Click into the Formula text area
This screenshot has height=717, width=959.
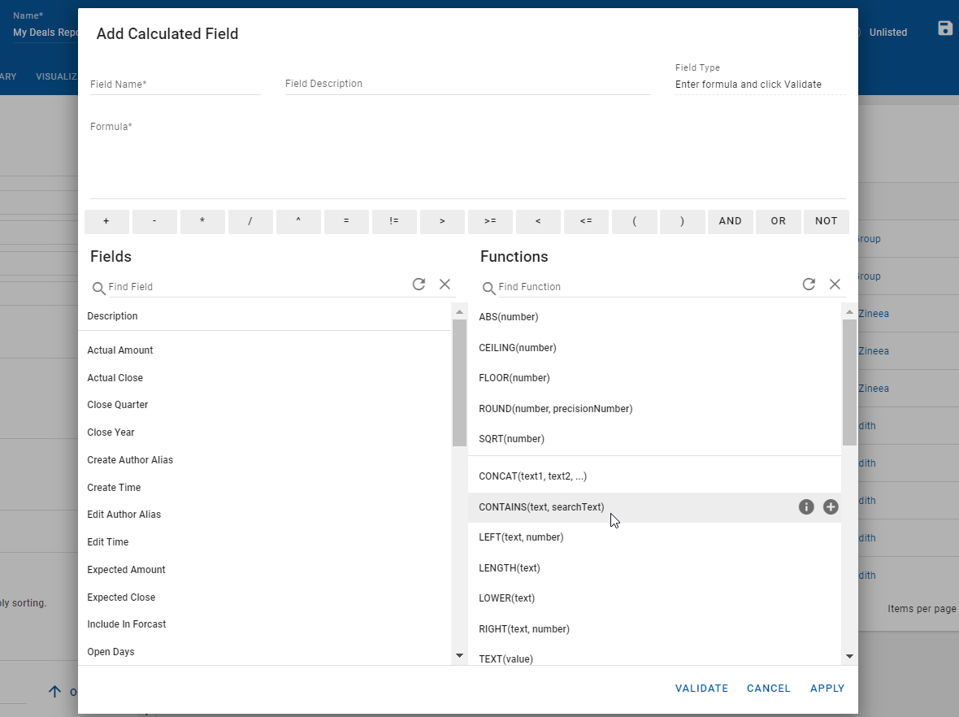467,163
